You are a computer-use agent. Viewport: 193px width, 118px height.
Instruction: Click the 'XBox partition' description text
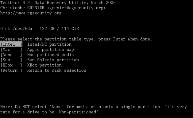(x=44, y=65)
